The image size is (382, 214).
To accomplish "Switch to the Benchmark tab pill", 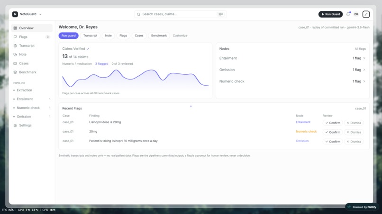I will click(159, 36).
